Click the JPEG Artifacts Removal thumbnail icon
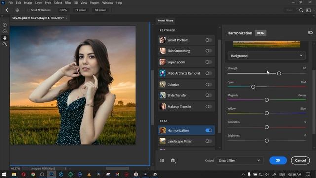This screenshot has width=316, height=178. point(162,73)
